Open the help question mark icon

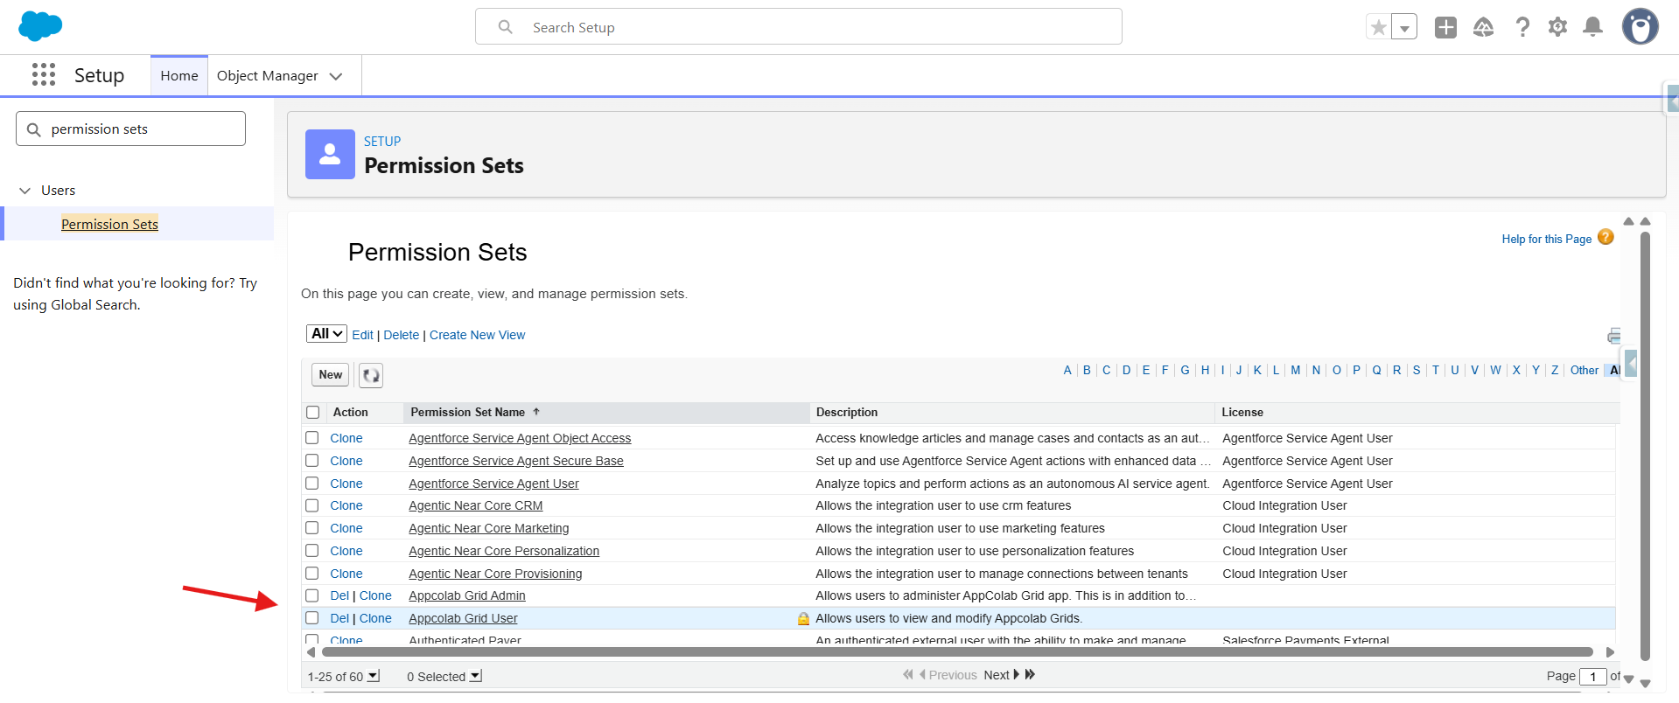pyautogui.click(x=1522, y=27)
